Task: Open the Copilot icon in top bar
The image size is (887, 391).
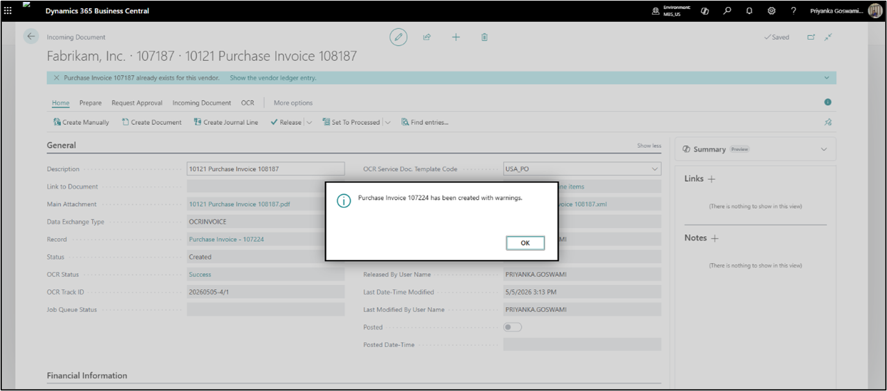Action: 705,11
